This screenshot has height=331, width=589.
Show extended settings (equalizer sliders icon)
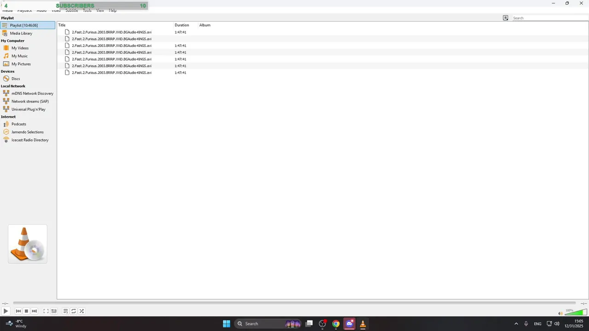point(54,311)
